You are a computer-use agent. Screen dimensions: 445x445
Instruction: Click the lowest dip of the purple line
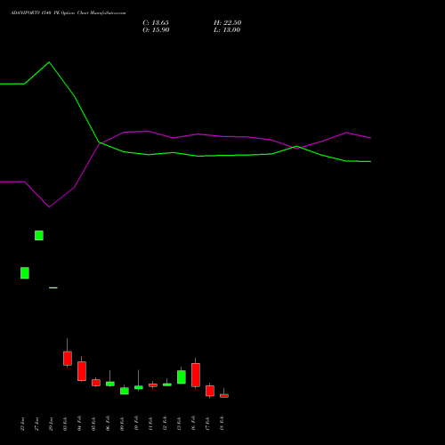(x=49, y=206)
